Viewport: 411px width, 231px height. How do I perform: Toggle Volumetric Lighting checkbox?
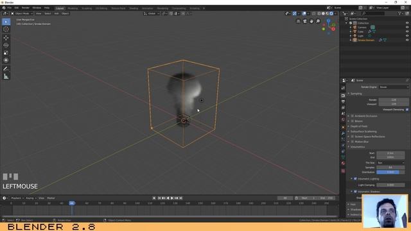point(355,178)
